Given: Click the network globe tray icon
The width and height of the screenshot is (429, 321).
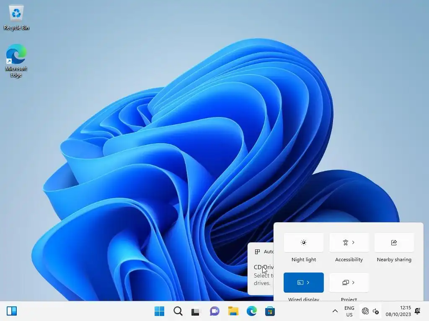Looking at the screenshot, I should (365, 311).
